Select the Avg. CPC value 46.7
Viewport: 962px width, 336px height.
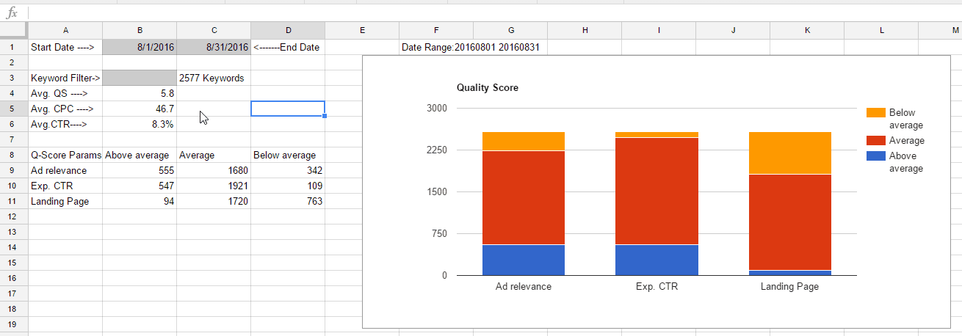(x=140, y=109)
